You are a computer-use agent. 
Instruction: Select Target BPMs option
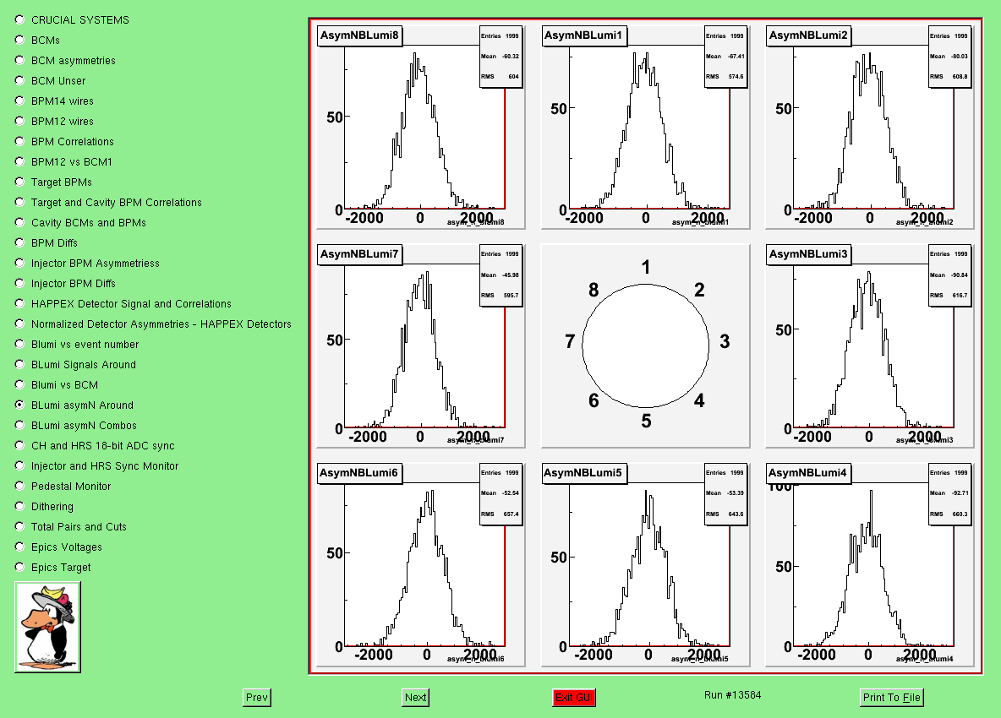(19, 182)
